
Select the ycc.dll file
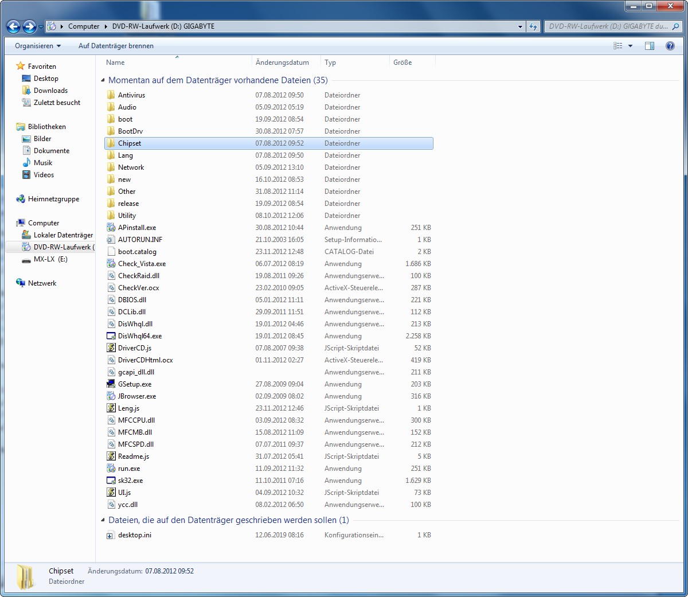(x=127, y=505)
